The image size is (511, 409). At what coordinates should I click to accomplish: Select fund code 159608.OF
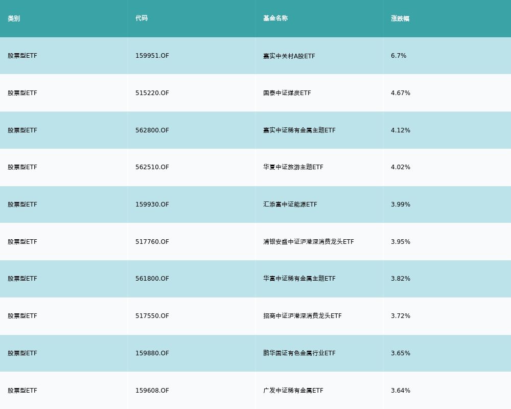point(152,391)
